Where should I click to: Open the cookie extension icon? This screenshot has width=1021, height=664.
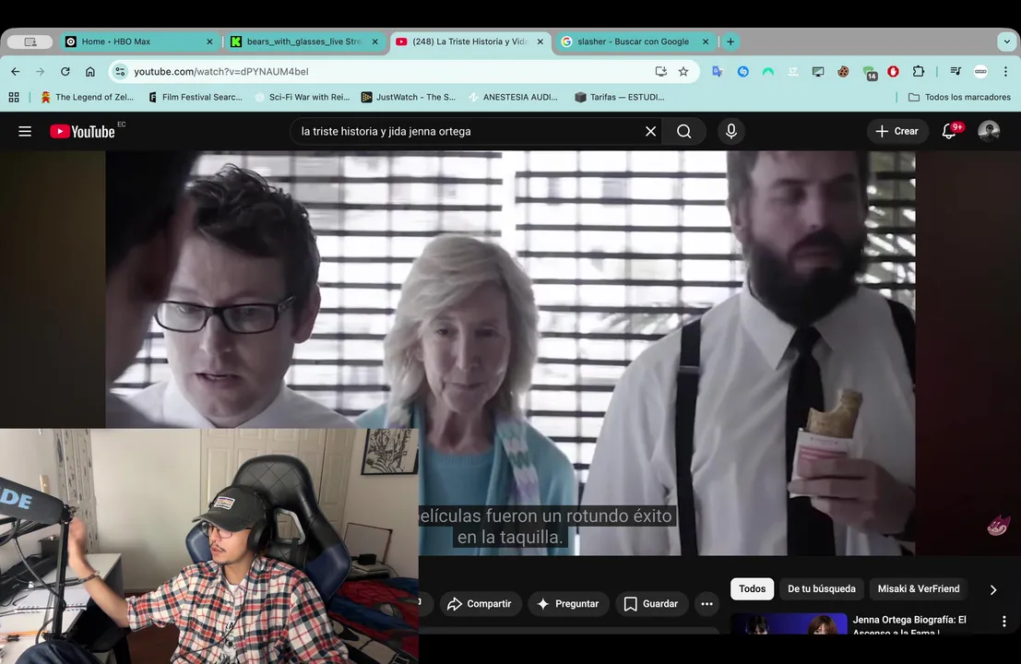[x=843, y=72]
